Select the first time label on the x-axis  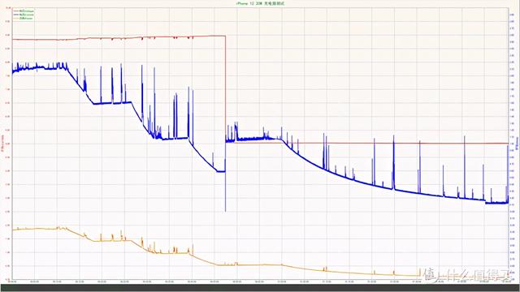pyautogui.click(x=12, y=281)
